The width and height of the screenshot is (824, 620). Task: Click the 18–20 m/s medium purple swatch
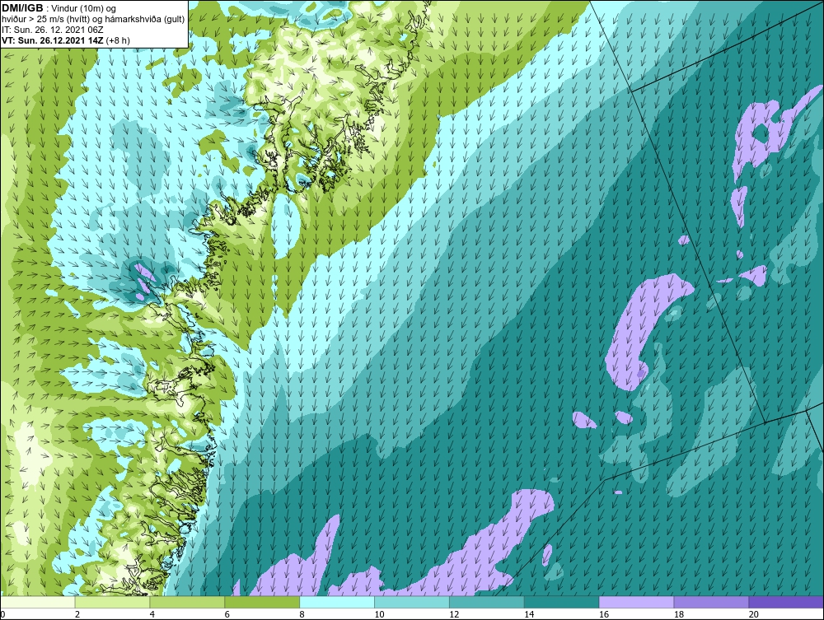click(712, 602)
